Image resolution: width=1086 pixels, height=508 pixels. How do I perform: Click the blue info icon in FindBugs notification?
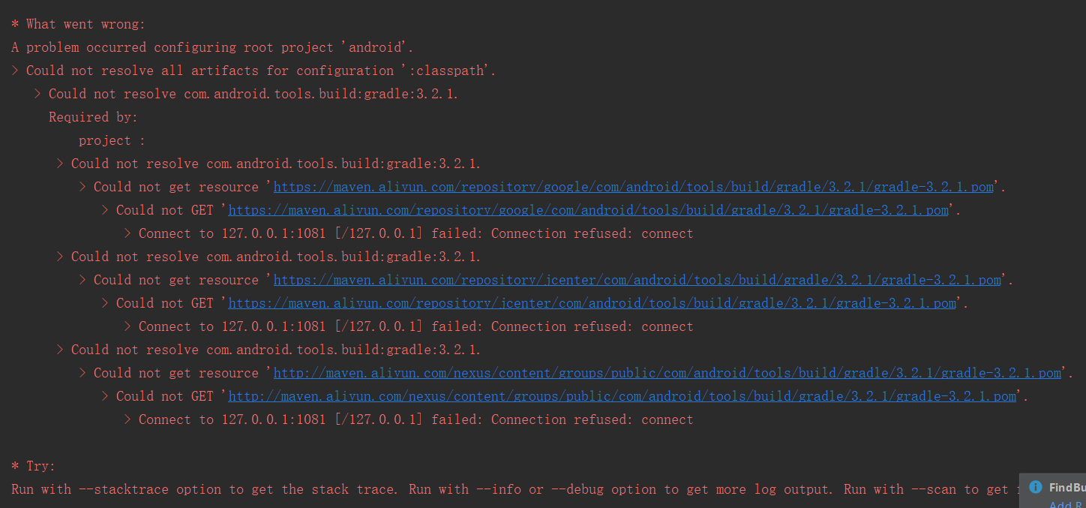(1036, 487)
